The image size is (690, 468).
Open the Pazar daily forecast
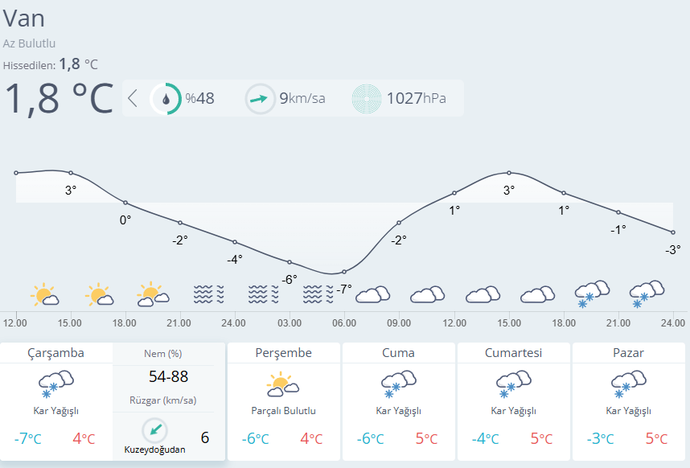click(x=628, y=401)
